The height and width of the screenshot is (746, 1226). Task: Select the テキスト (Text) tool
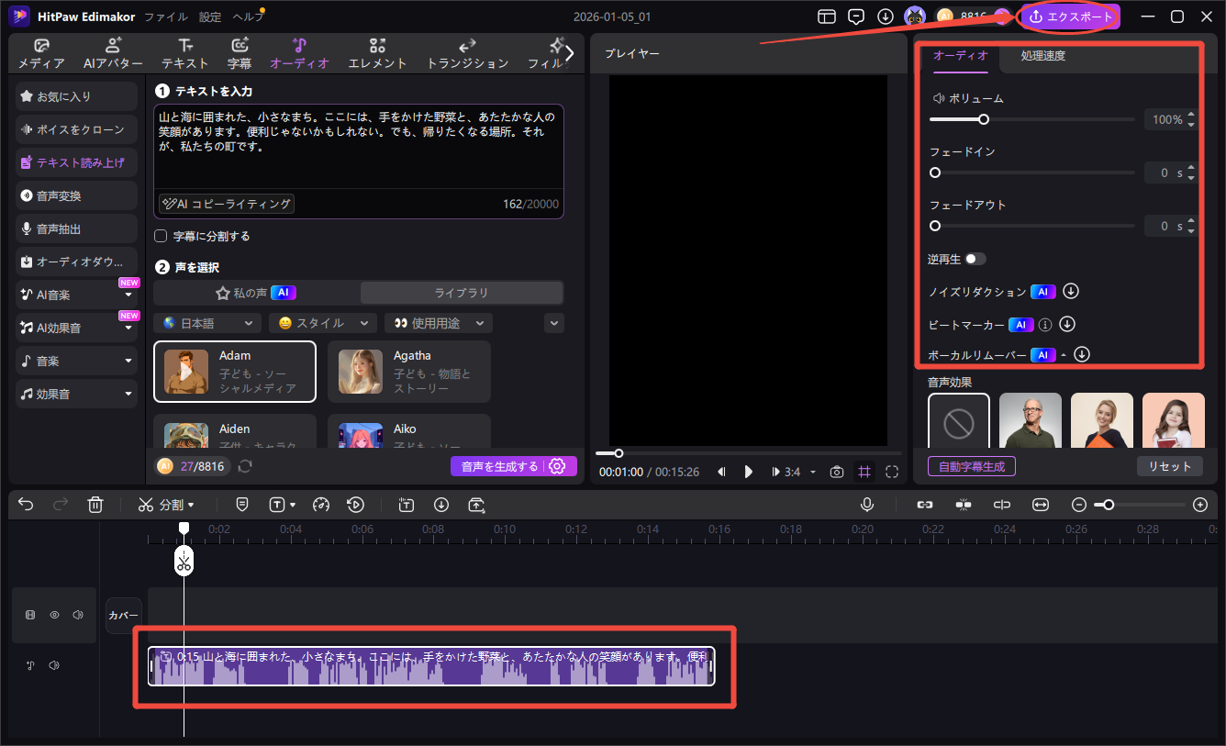(184, 53)
